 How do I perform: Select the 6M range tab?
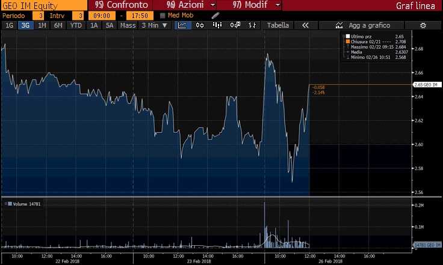tap(58, 25)
